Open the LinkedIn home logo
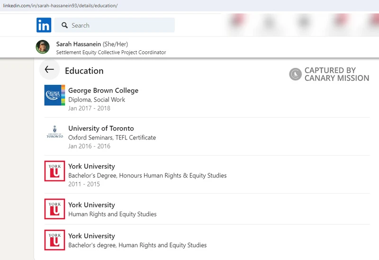The height and width of the screenshot is (260, 379). point(44,25)
